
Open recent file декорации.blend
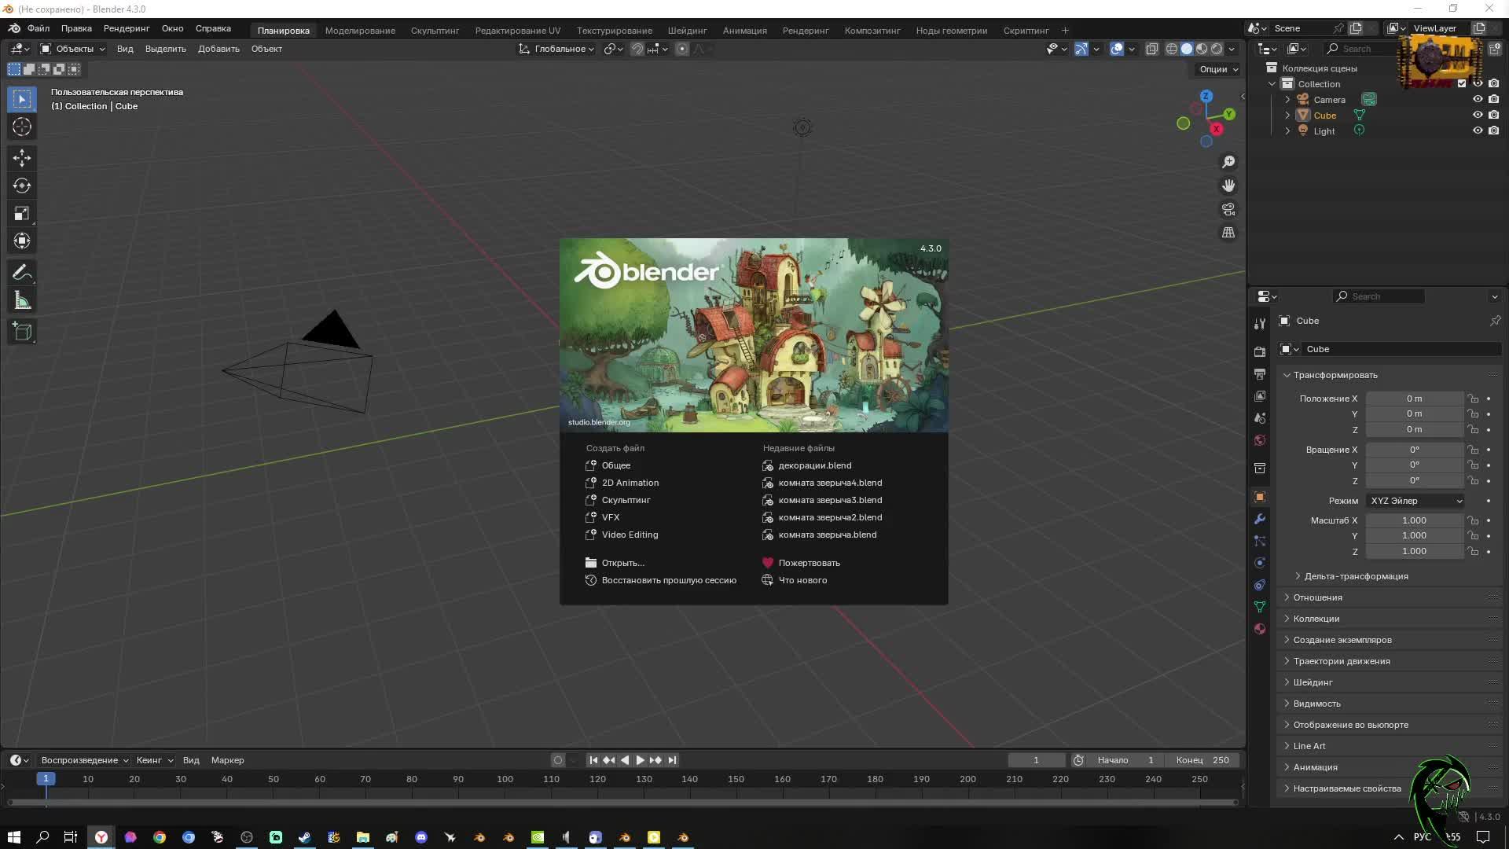[814, 465]
